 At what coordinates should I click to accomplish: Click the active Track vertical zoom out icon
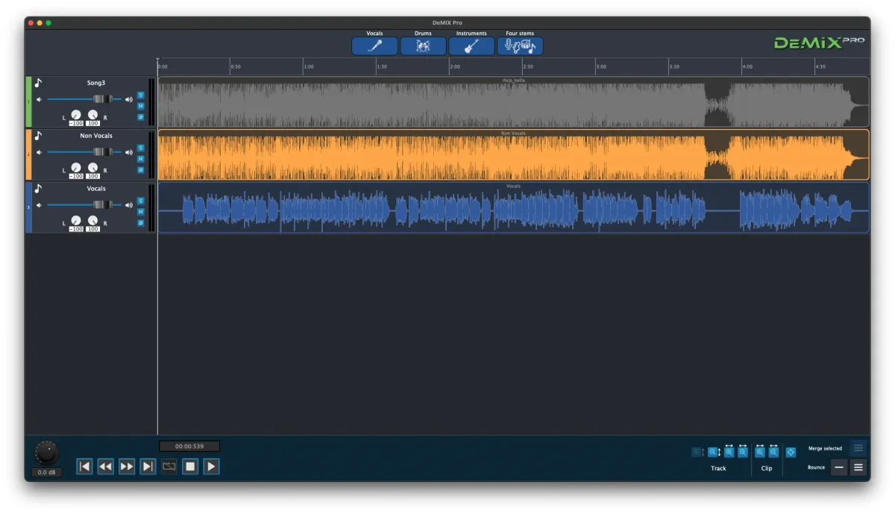[712, 452]
